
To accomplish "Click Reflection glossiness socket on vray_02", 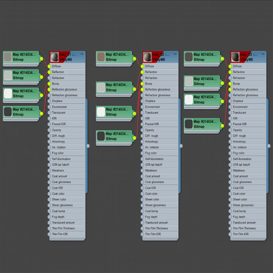I will coord(142,89).
